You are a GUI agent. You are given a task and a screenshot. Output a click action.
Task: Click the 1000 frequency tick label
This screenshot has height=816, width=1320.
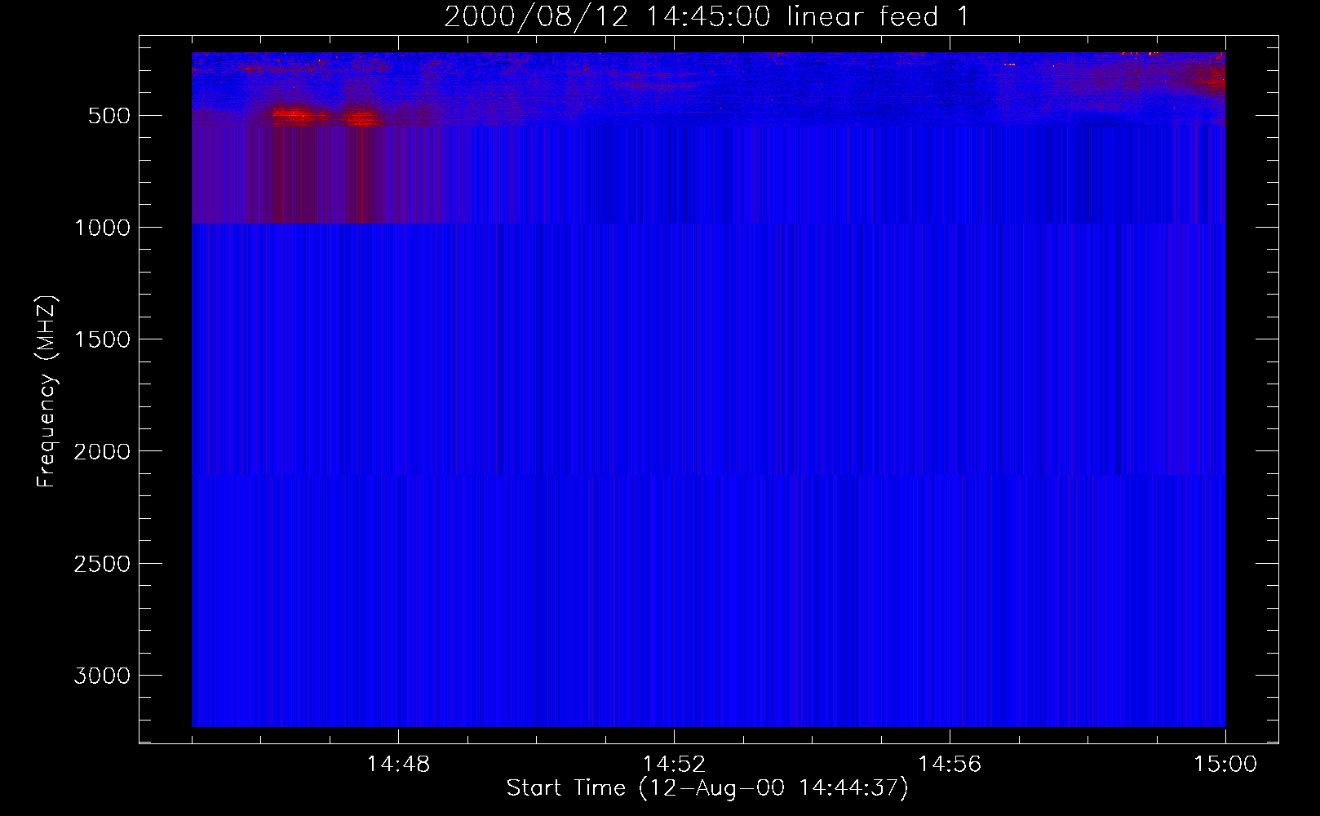[x=102, y=228]
